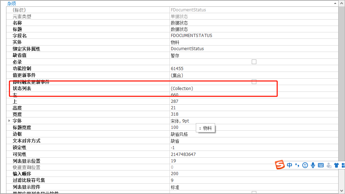Screen dimensions: 345x194
Task: Select the 字段名 property label
Action: (20, 36)
